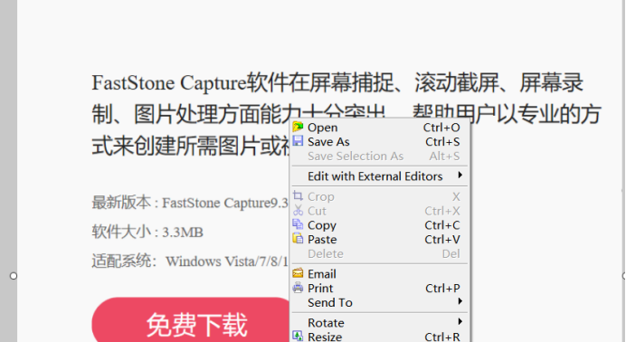Click the red 免费下载 download button
Viewport: 626px width, 342px height.
191,319
